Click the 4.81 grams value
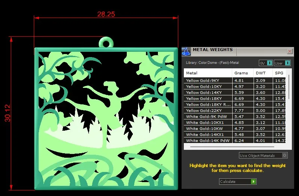This screenshot has width=299, height=196. pyautogui.click(x=239, y=80)
